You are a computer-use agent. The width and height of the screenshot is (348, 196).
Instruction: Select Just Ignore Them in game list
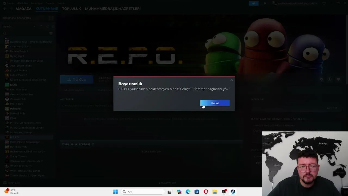[x=18, y=66]
